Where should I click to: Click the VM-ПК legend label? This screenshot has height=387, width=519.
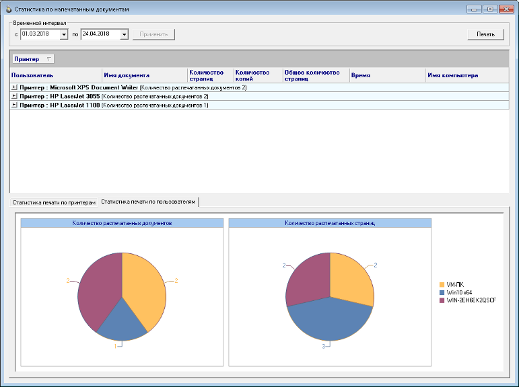[455, 285]
